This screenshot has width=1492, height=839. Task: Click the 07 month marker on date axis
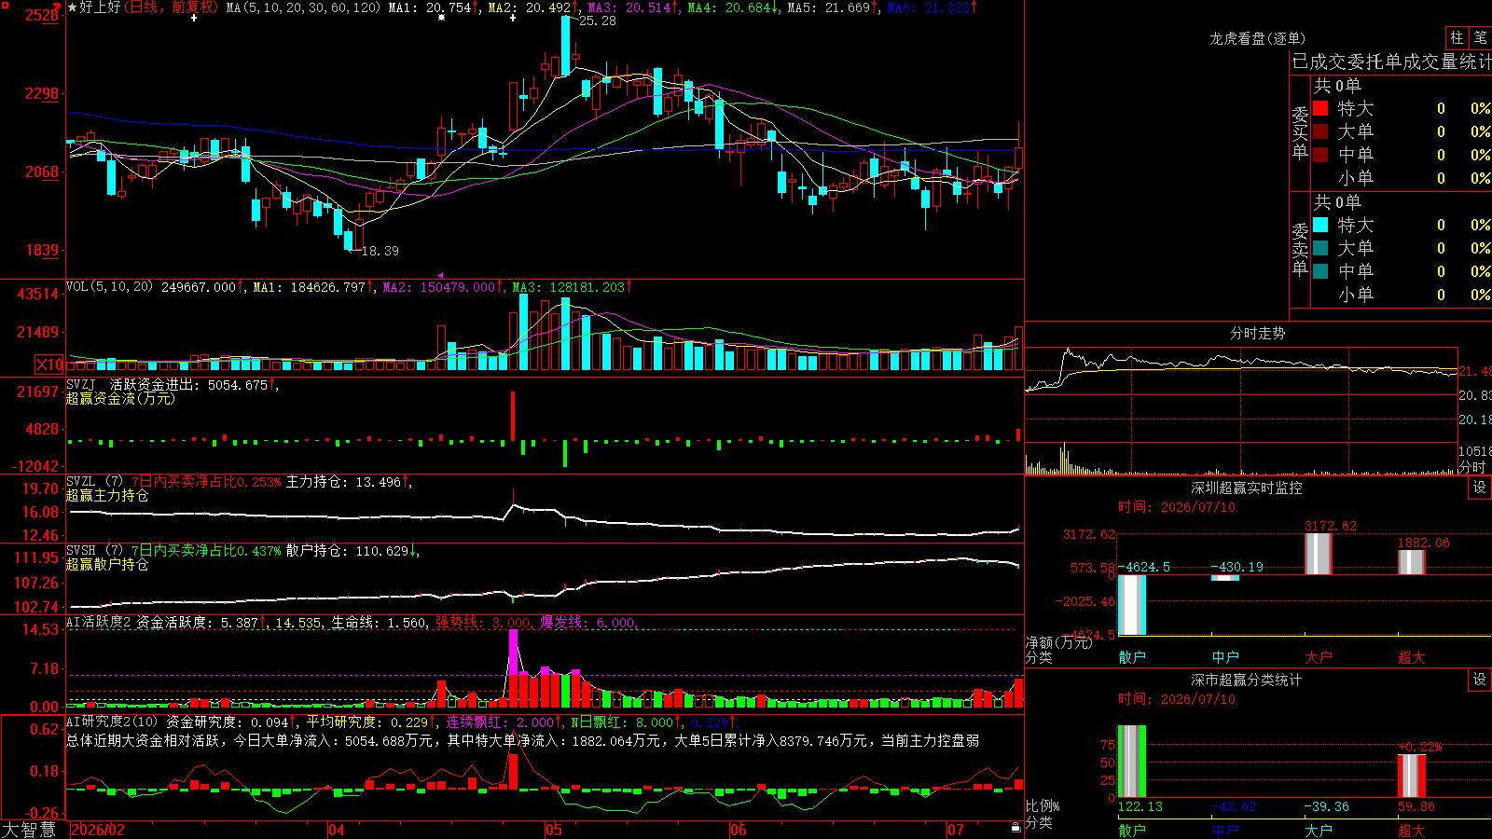(x=956, y=830)
